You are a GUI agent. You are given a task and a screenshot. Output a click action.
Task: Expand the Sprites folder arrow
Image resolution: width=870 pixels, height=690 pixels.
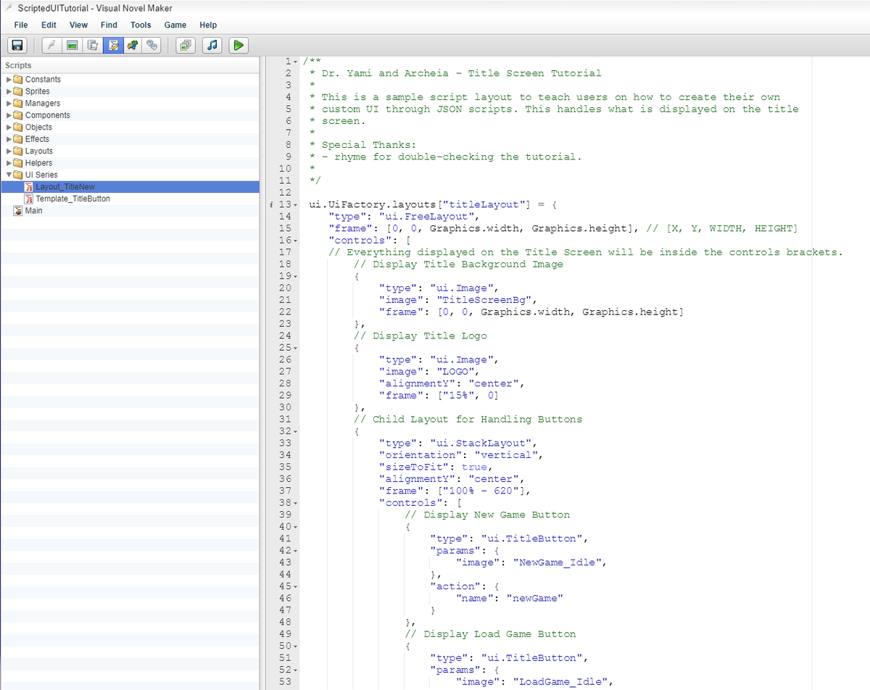[9, 91]
